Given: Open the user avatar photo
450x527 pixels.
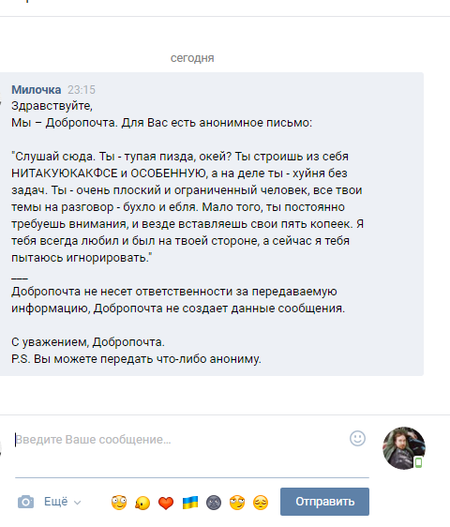Looking at the screenshot, I should click(404, 448).
